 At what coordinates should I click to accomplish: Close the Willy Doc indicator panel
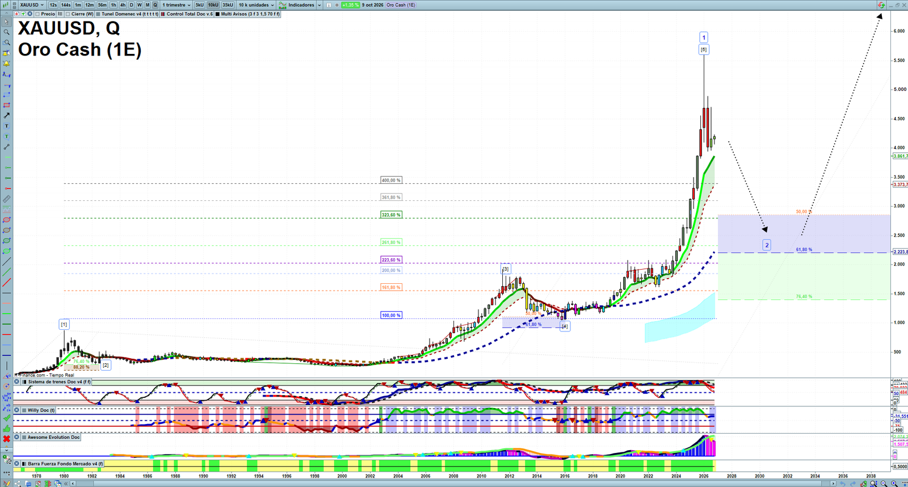(x=17, y=410)
